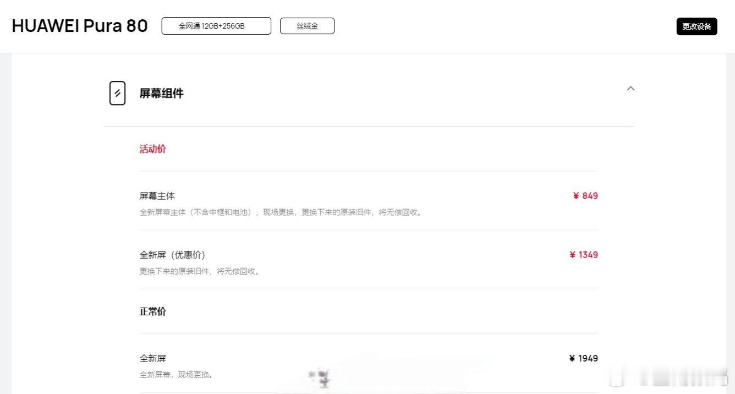Screen dimensions: 735x394
Task: Click description 更换下来的原装旧件，将无偿回收。under 全新屏（优惠价）
Action: [199, 271]
